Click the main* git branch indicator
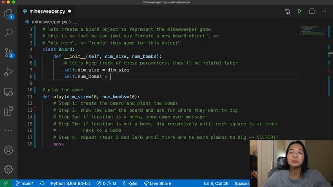 24,183
